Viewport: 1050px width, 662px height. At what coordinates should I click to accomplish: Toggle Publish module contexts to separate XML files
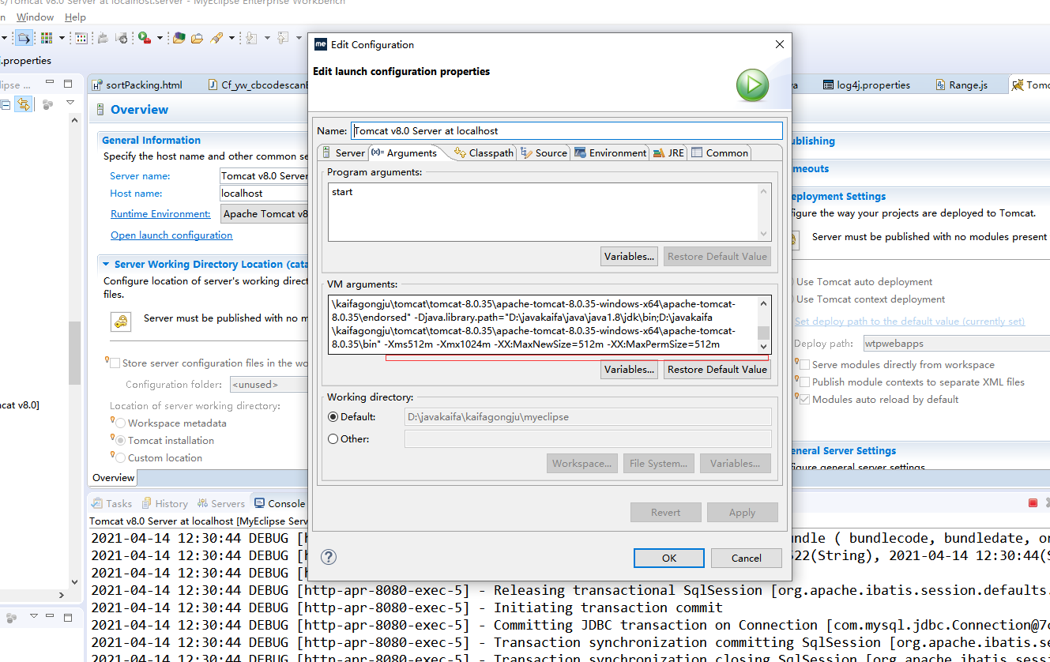[804, 382]
